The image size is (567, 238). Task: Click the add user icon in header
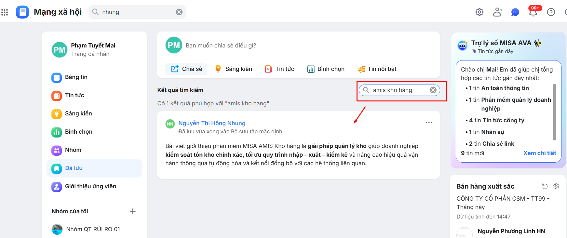[497, 12]
